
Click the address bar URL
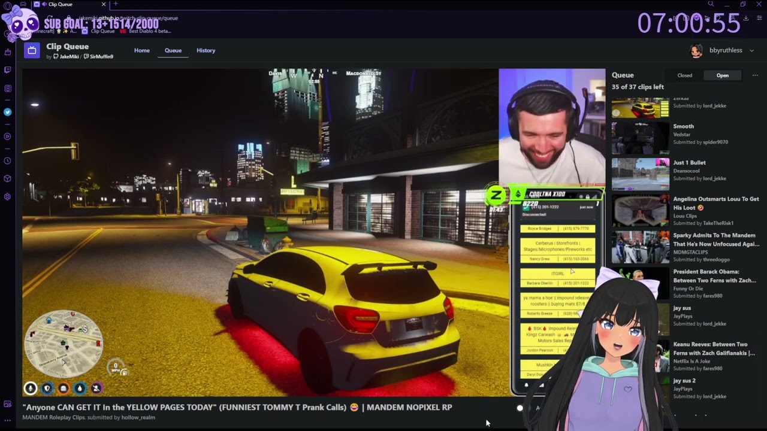click(x=129, y=18)
